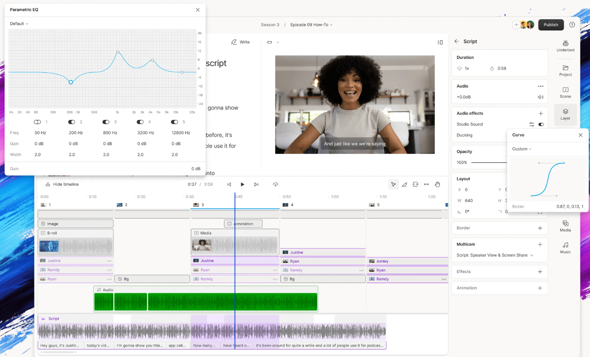The width and height of the screenshot is (590, 357).
Task: Click the +0.0dB audio gain value
Action: 464,97
